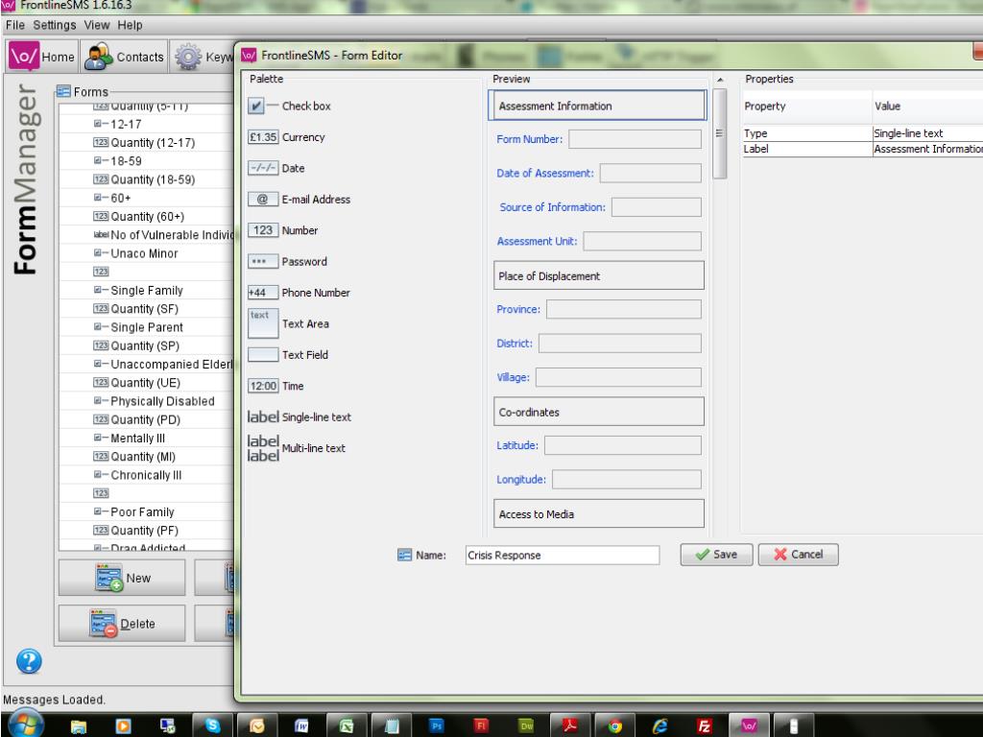The height and width of the screenshot is (737, 983).
Task: Open Internet Explorer from the taskbar
Action: point(660,725)
